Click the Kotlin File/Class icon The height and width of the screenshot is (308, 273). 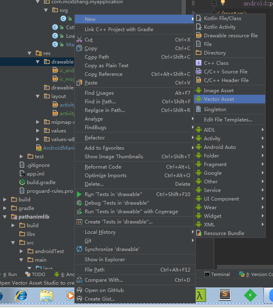199,18
